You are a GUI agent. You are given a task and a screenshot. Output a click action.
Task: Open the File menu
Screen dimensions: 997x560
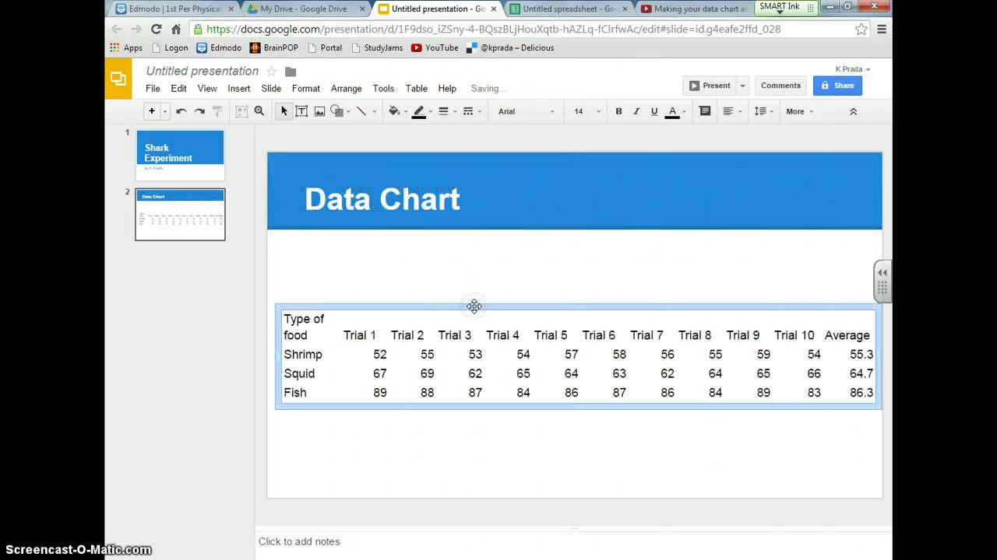[x=153, y=89]
